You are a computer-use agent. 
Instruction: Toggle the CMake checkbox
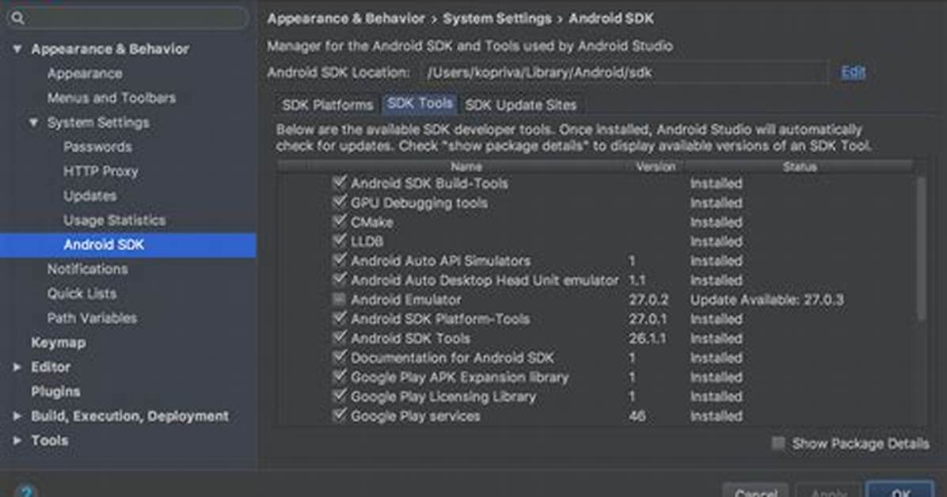[x=340, y=221]
